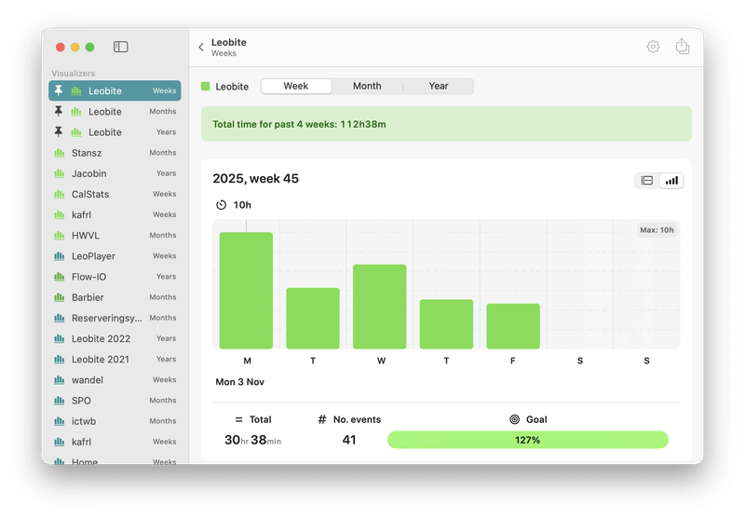
Task: Click chart icon beside wandel
Action: (59, 380)
